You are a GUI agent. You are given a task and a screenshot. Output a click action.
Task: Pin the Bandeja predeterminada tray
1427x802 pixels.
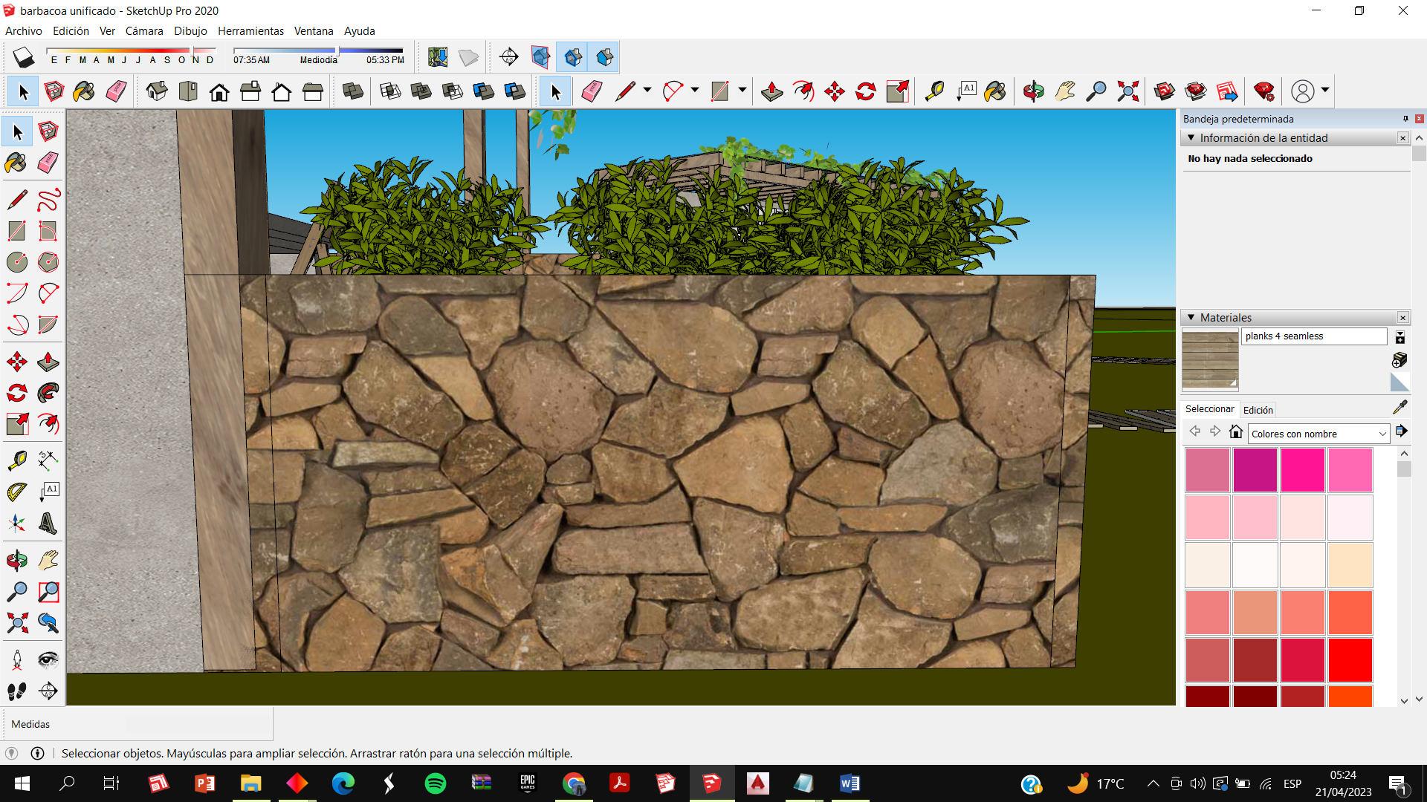pos(1405,119)
